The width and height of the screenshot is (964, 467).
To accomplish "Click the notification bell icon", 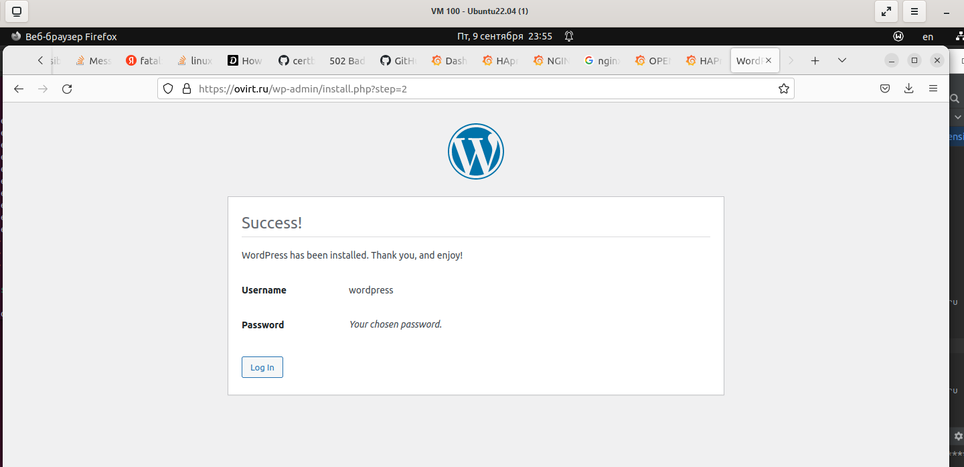I will tap(569, 36).
